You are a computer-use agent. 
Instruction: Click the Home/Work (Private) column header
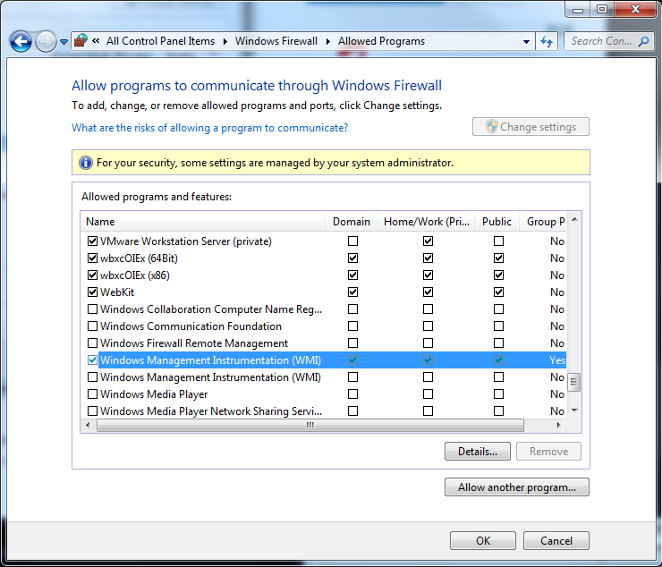tap(427, 222)
